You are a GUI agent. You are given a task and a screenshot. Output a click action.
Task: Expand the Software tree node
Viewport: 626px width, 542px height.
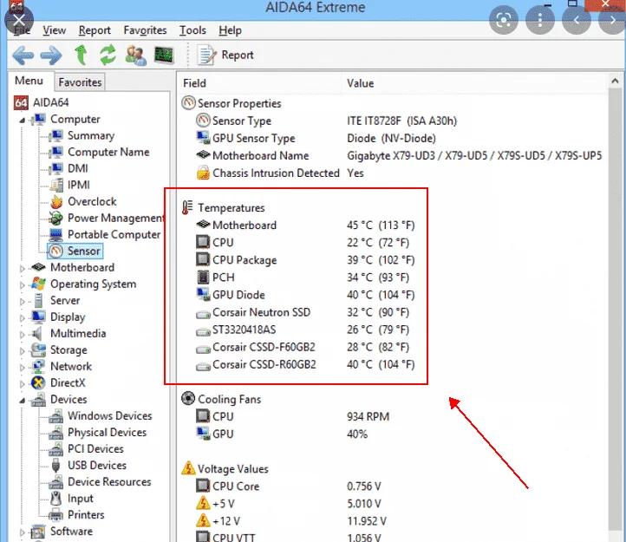(x=23, y=532)
